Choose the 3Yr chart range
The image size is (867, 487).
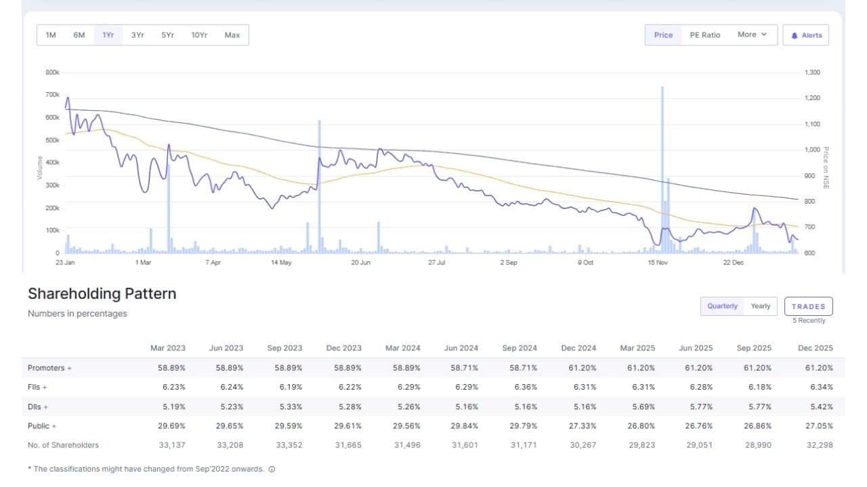[138, 35]
